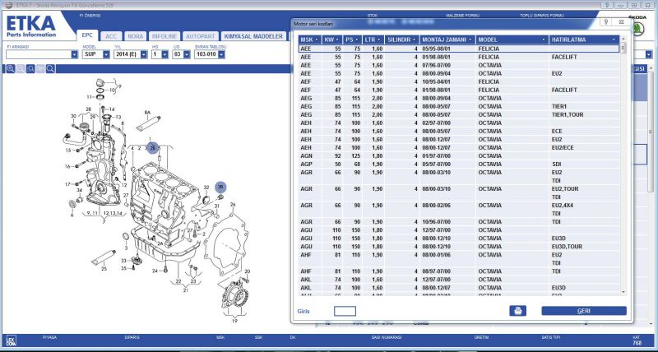658x352 pixels.
Task: Click the ETKA Parts Information logo
Action: 31,26
